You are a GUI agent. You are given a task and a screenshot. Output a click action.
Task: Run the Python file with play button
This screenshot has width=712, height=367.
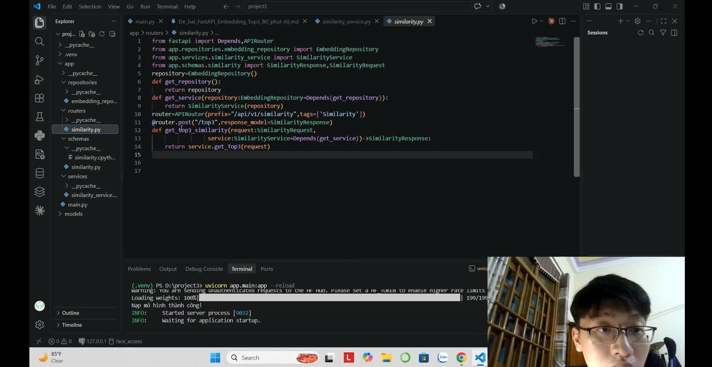(534, 21)
